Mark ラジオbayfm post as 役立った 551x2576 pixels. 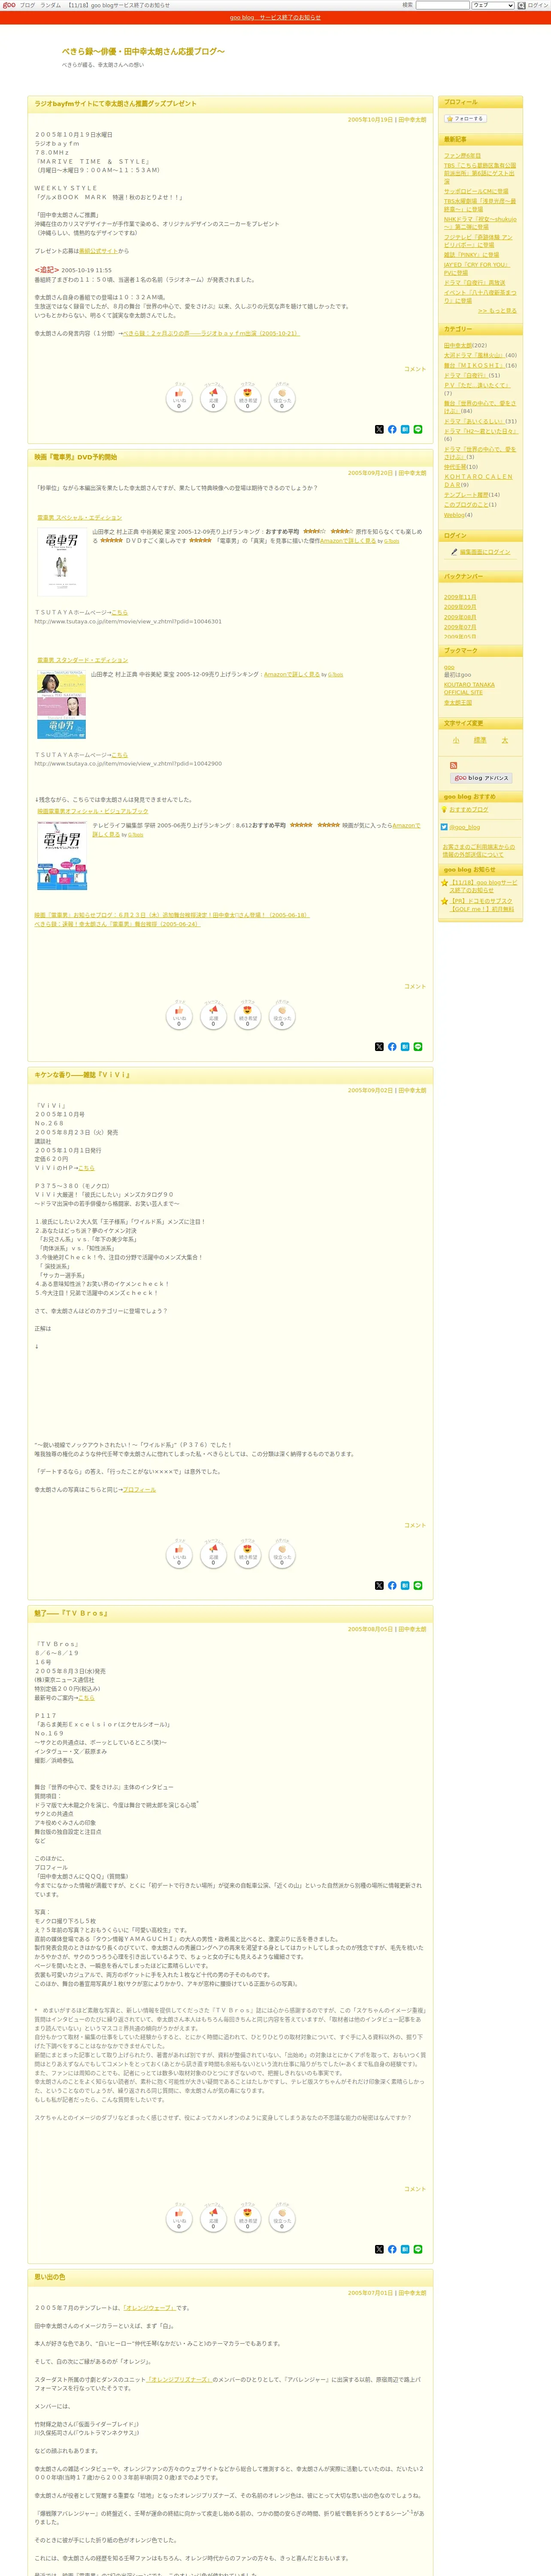point(281,399)
